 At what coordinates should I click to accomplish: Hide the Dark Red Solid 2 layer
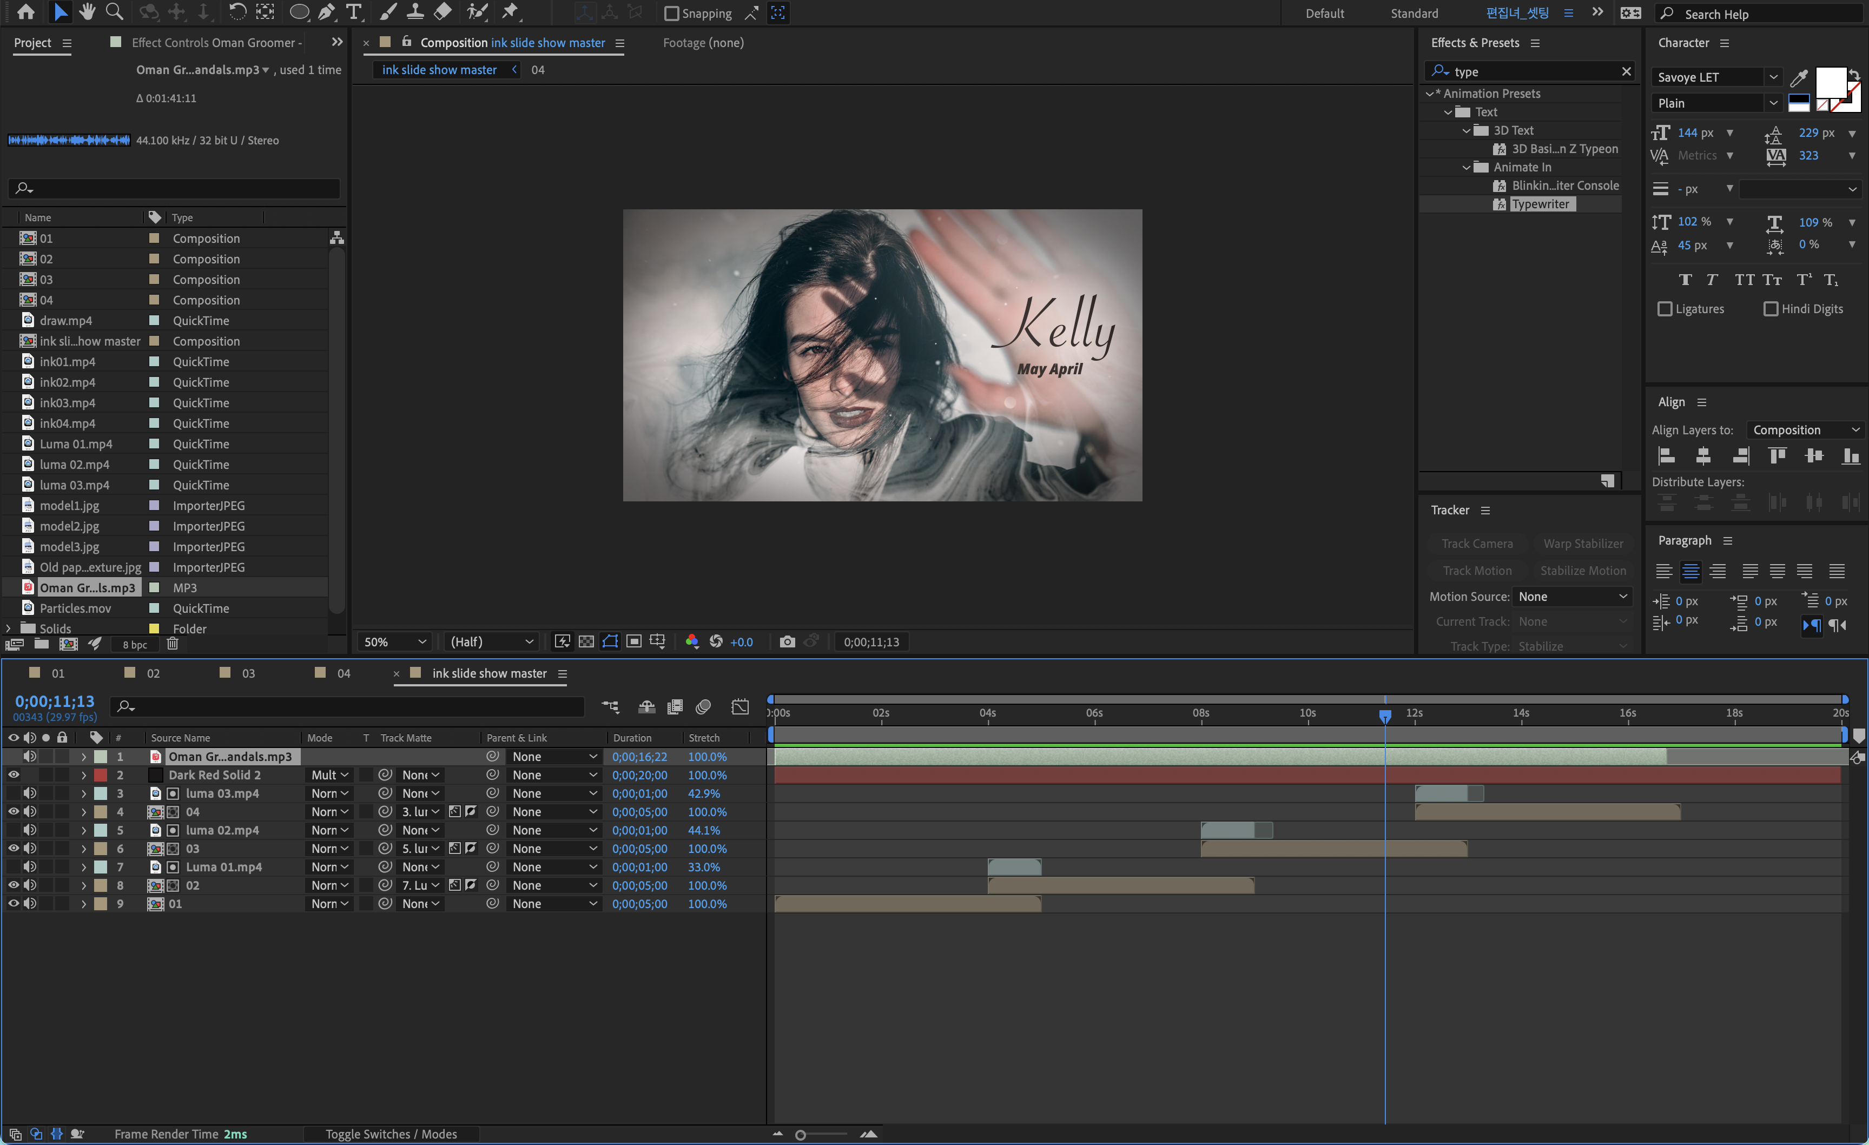click(14, 775)
